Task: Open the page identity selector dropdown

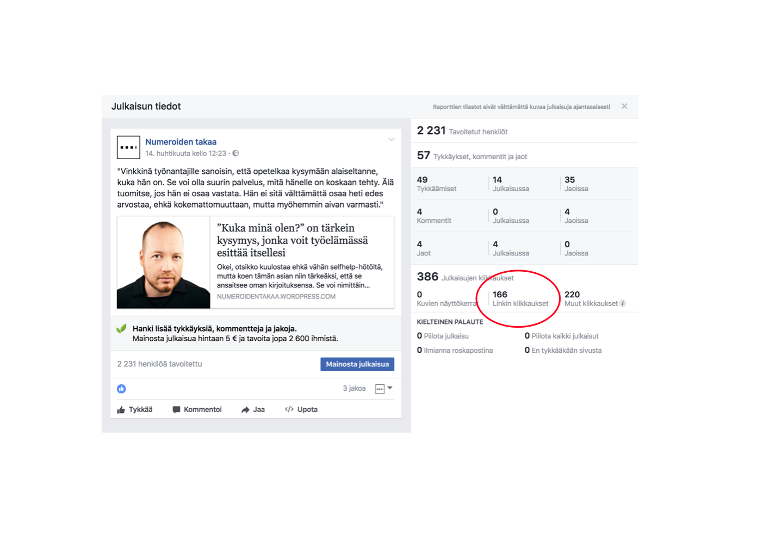Action: 384,389
